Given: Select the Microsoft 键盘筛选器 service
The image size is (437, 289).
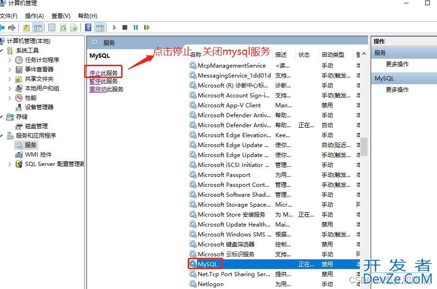Looking at the screenshot, I should pyautogui.click(x=274, y=245).
